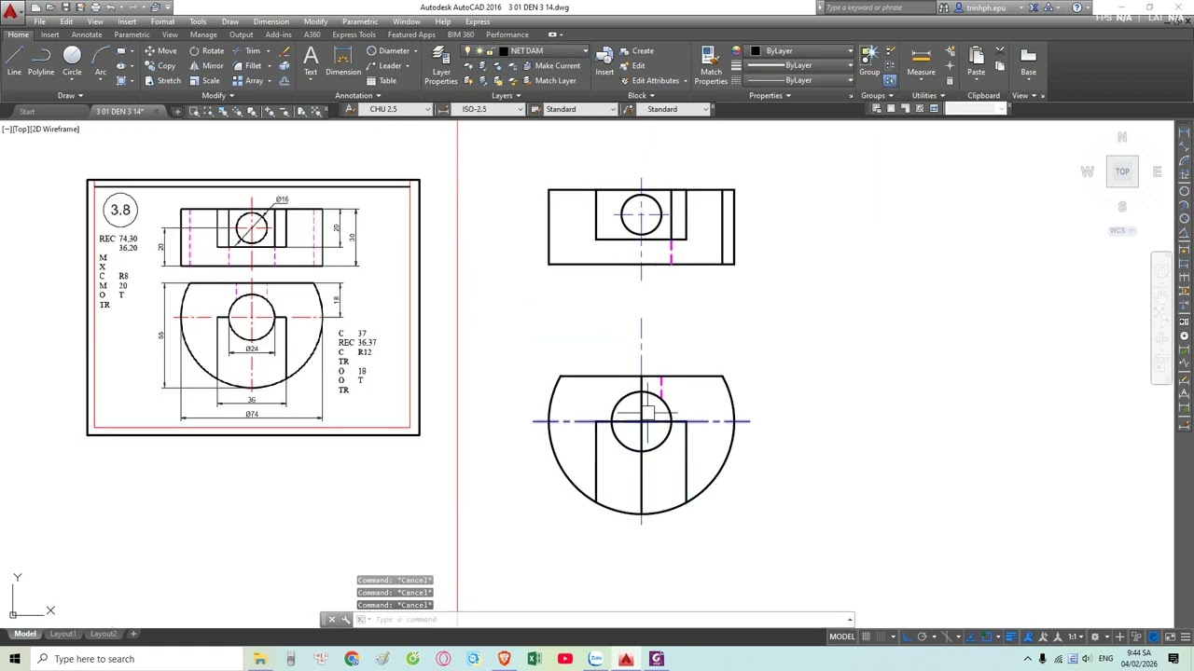Click the Create block button
Viewport: 1194px width, 671px height.
point(636,51)
